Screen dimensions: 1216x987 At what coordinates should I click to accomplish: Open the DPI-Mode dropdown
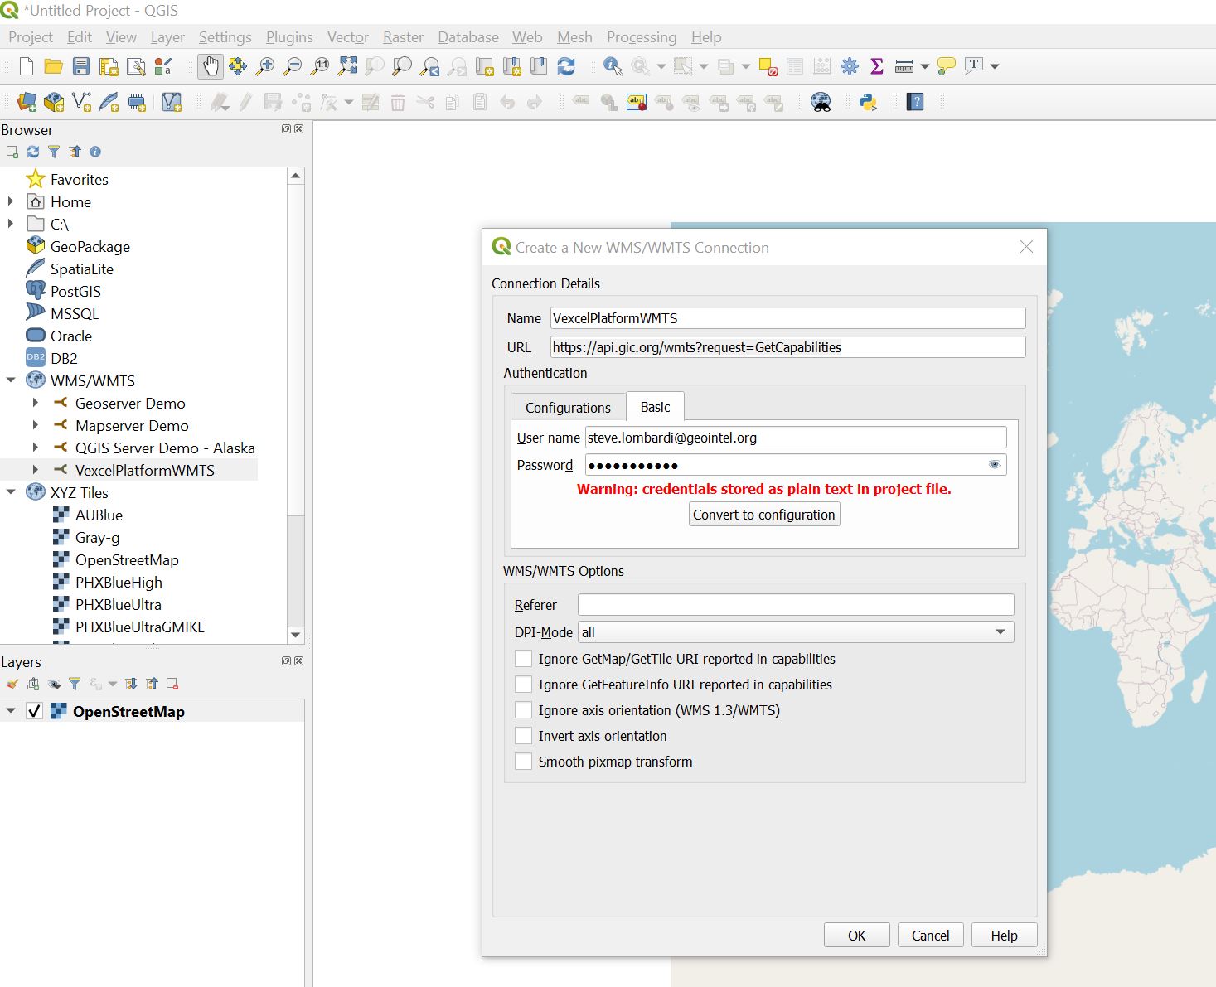pyautogui.click(x=795, y=632)
